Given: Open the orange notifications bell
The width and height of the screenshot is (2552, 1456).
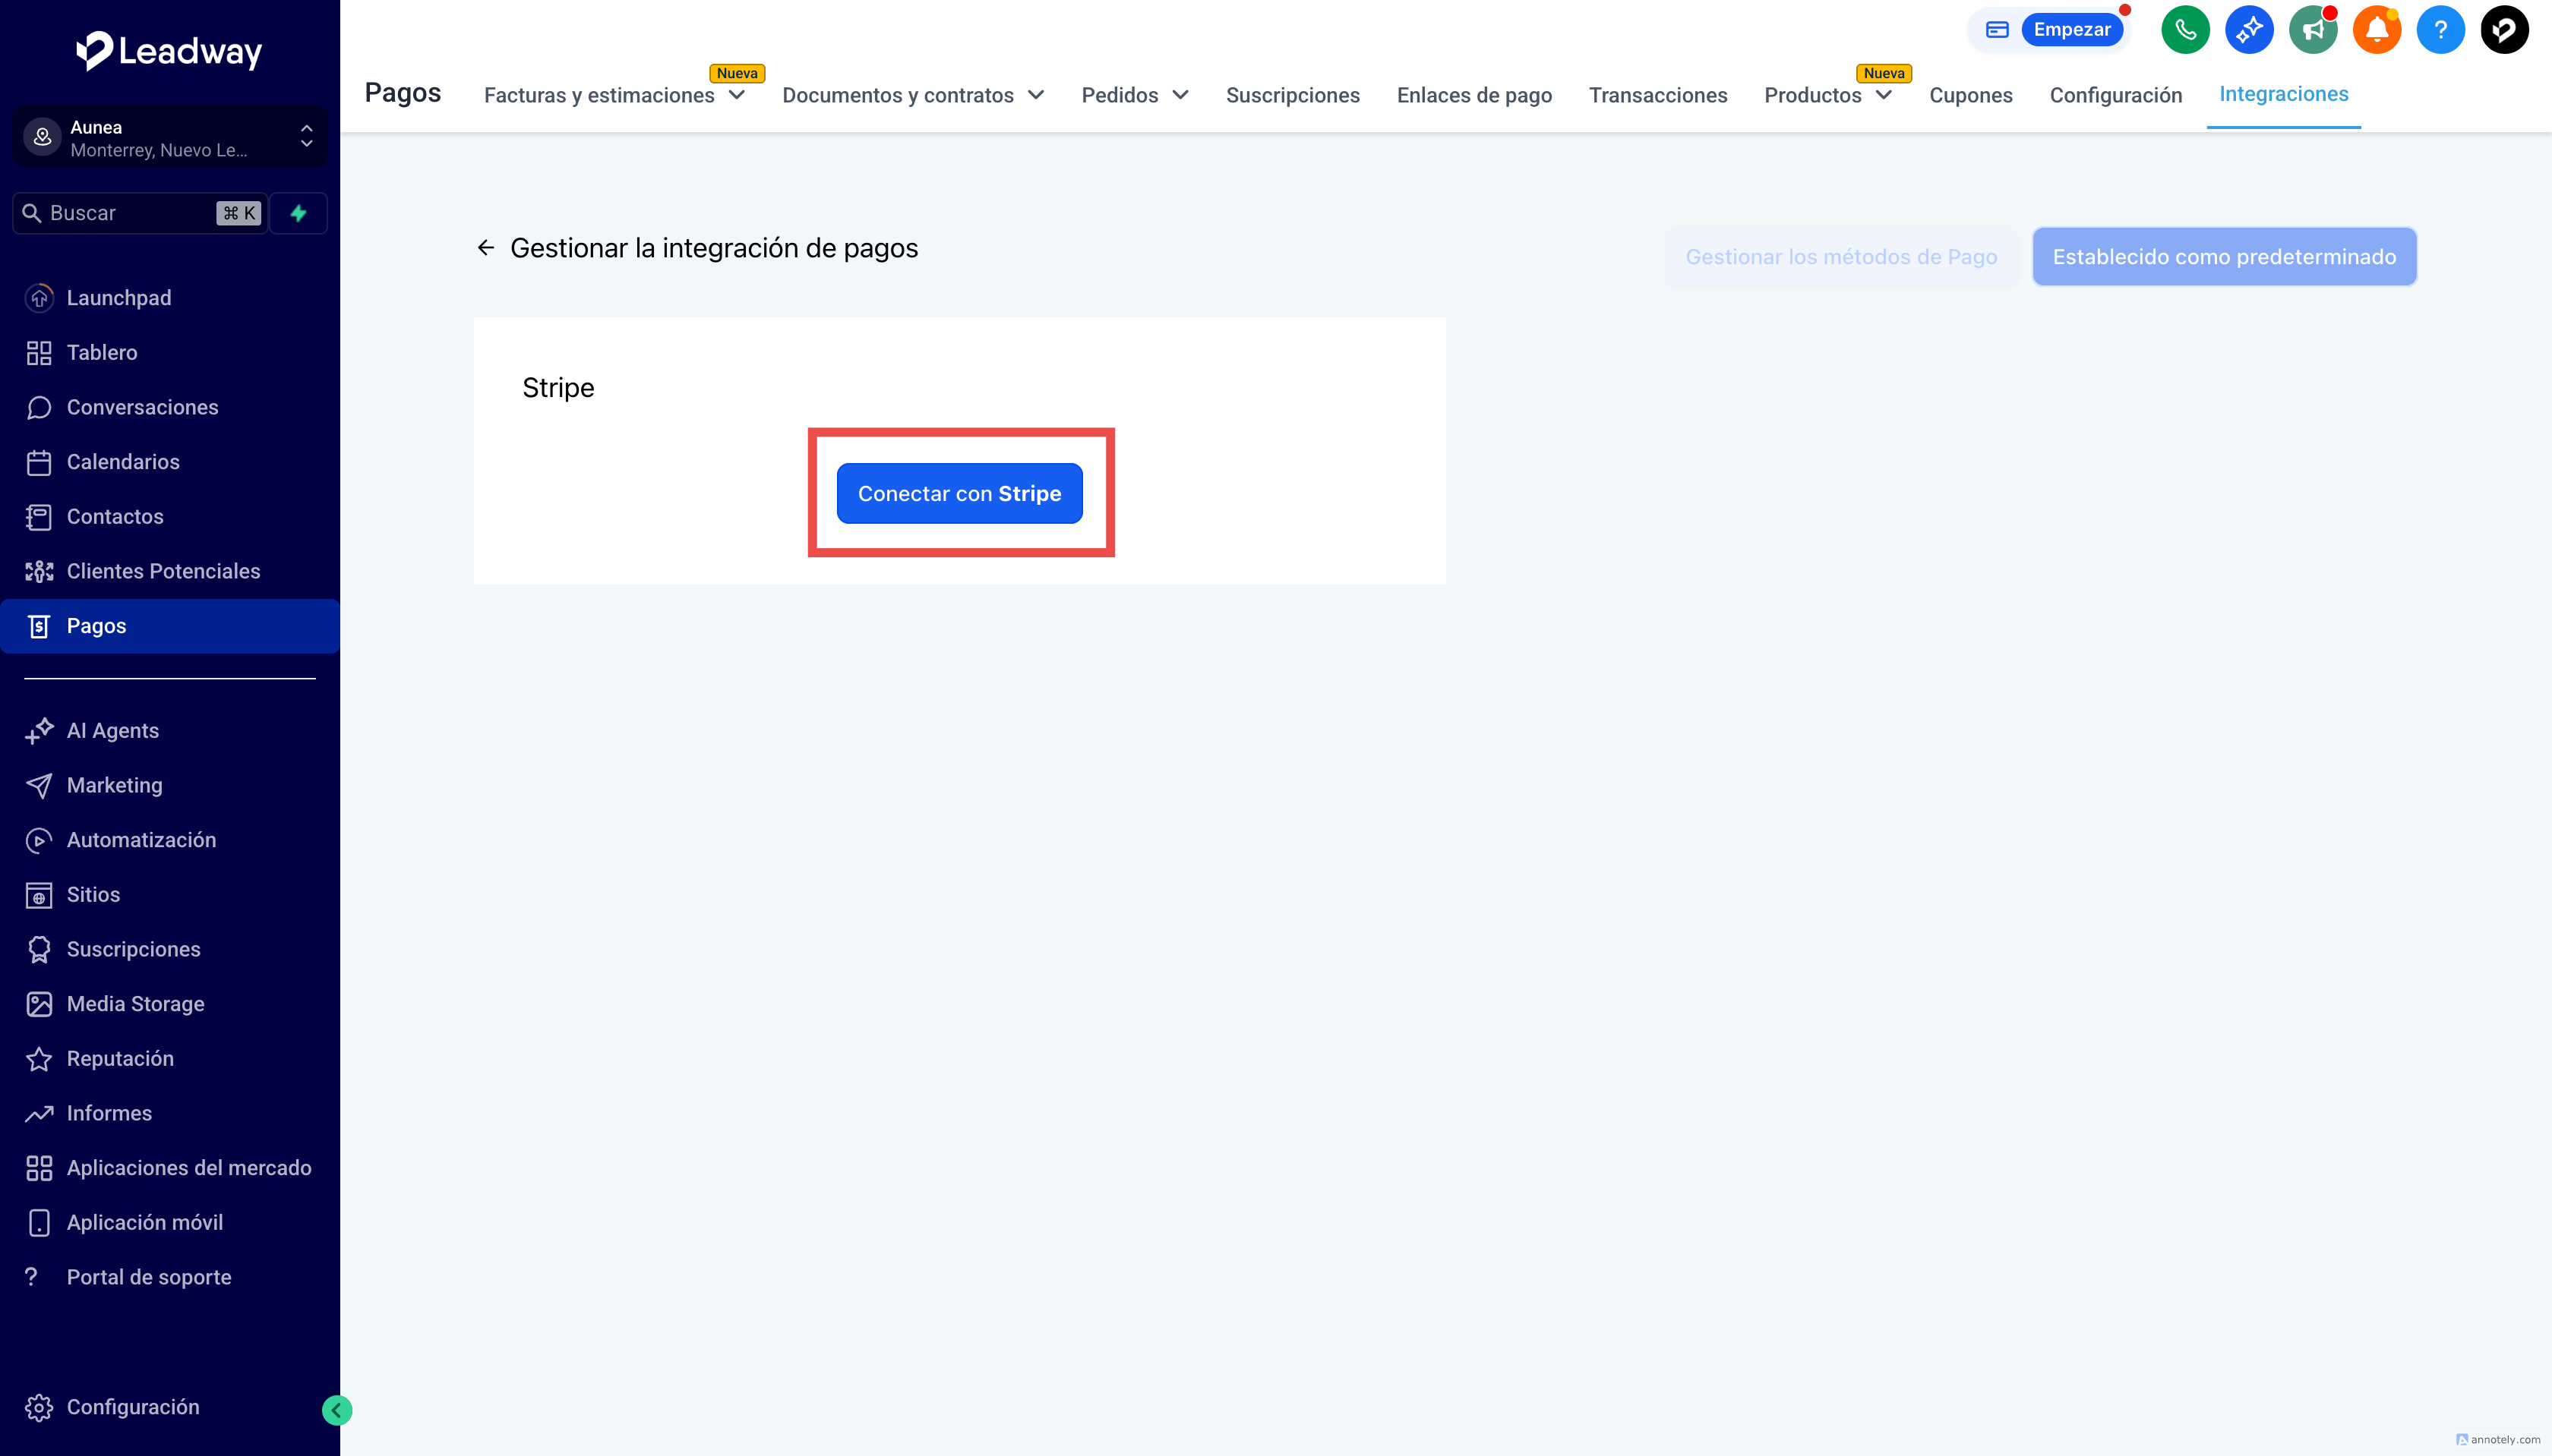Looking at the screenshot, I should 2377,30.
